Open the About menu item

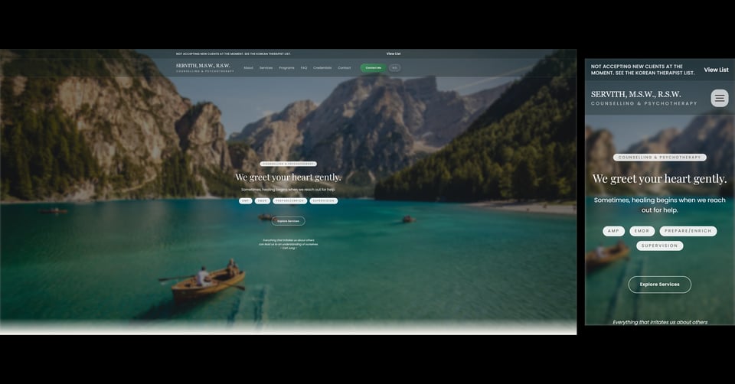click(x=248, y=67)
